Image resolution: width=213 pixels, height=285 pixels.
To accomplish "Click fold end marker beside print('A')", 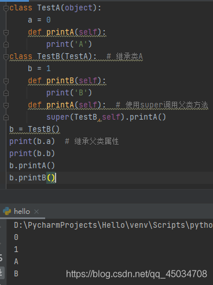I will click(x=6, y=45).
